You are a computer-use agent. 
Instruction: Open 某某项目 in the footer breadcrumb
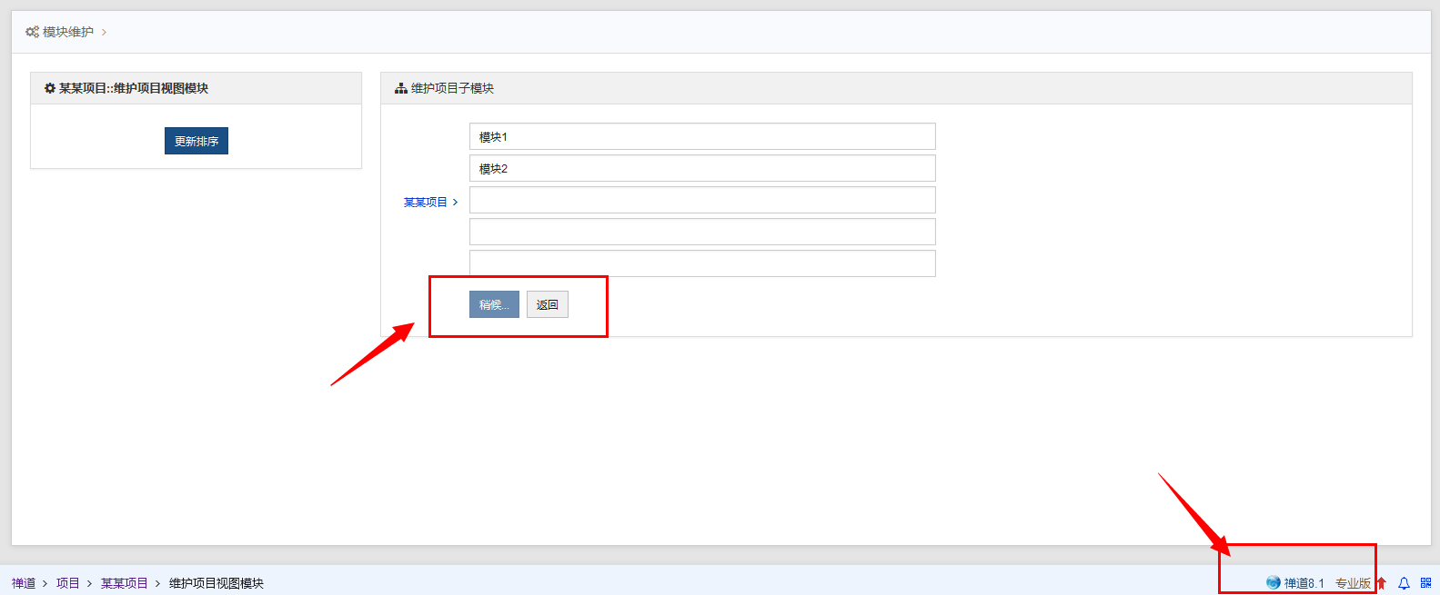124,583
